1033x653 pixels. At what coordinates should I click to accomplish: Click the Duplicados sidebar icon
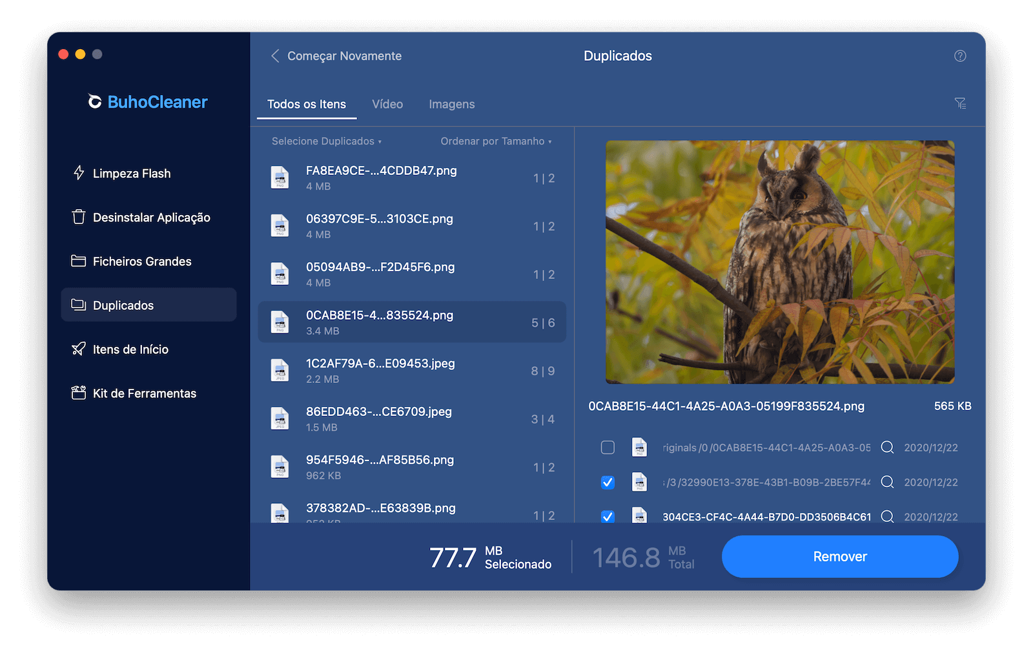(x=79, y=305)
